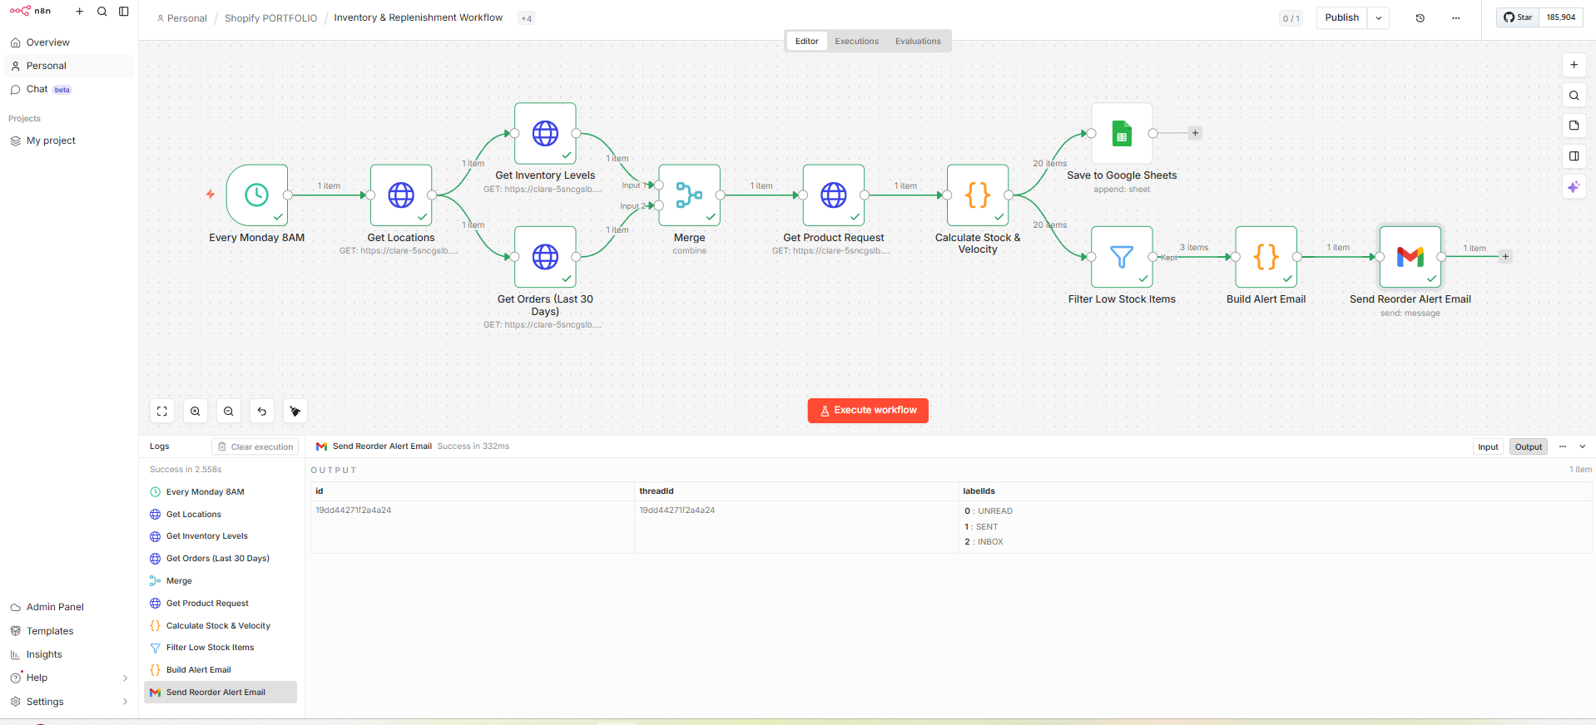Screen dimensions: 1596x725
Task: Switch to the Executions tab
Action: (x=856, y=41)
